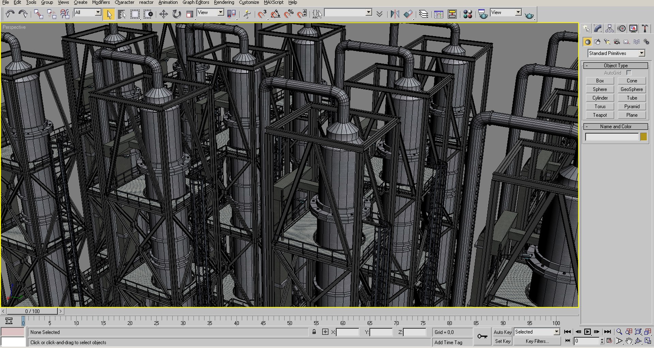Open the Graph Editors menu
654x348 pixels.
pyautogui.click(x=196, y=2)
